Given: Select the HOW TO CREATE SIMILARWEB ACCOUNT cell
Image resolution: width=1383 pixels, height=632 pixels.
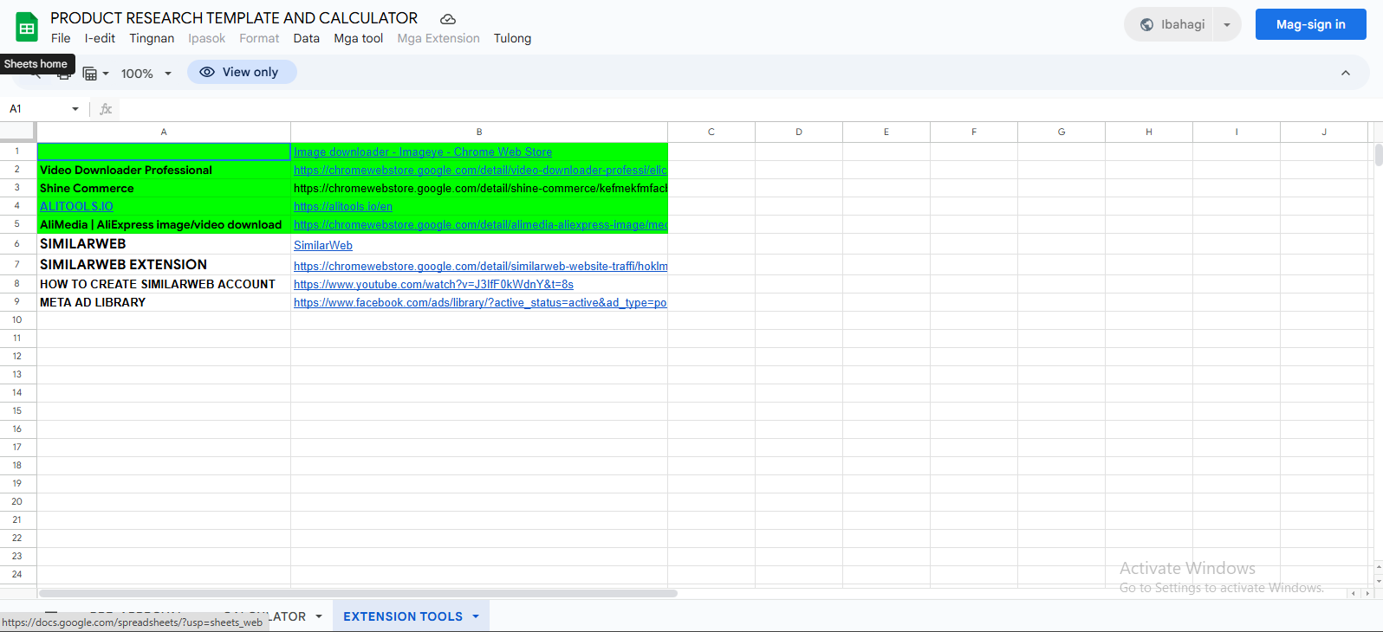Looking at the screenshot, I should (x=164, y=284).
